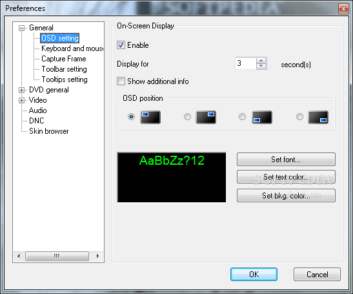Decrease display seconds with down arrow

point(261,66)
